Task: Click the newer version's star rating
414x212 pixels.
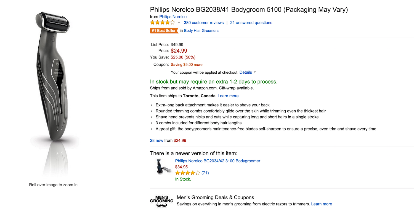Action: pos(187,173)
